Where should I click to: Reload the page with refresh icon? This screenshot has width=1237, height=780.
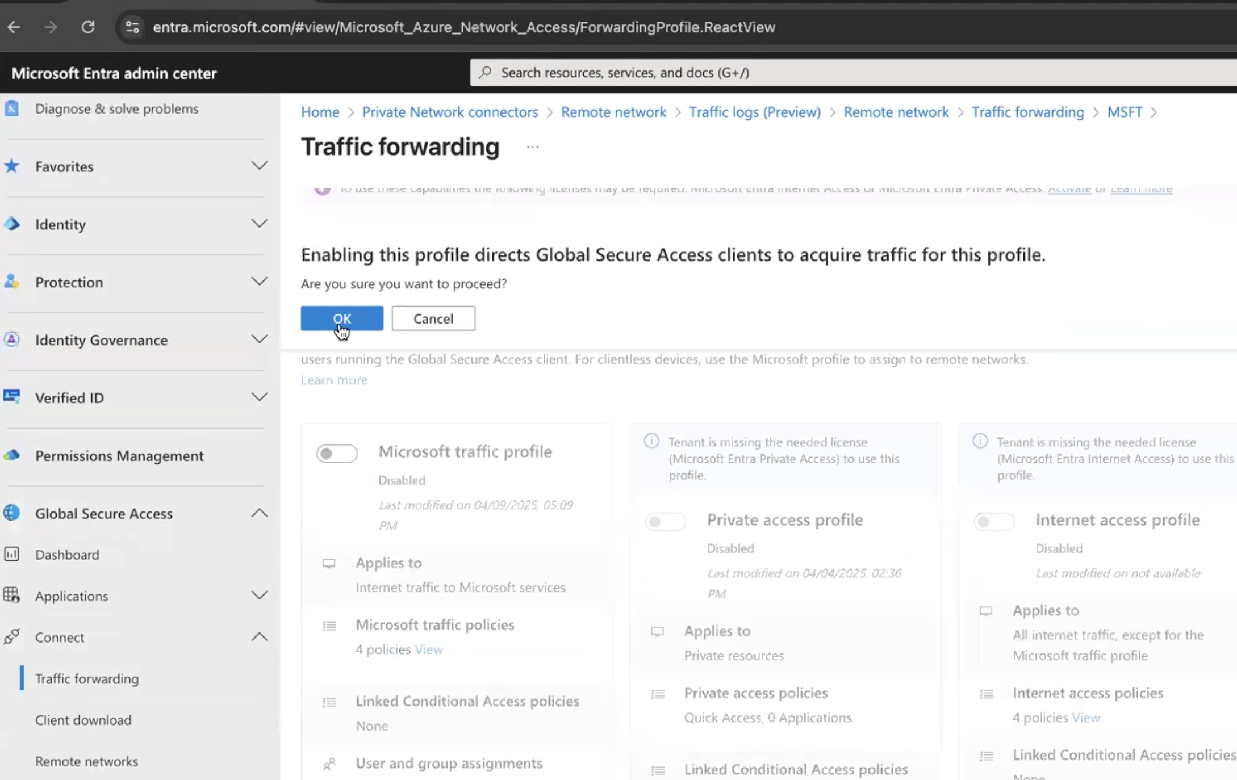tap(88, 27)
